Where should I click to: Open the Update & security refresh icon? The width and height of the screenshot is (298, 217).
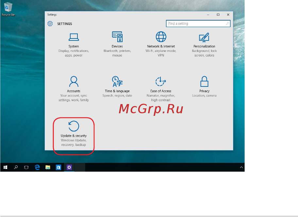[74, 126]
